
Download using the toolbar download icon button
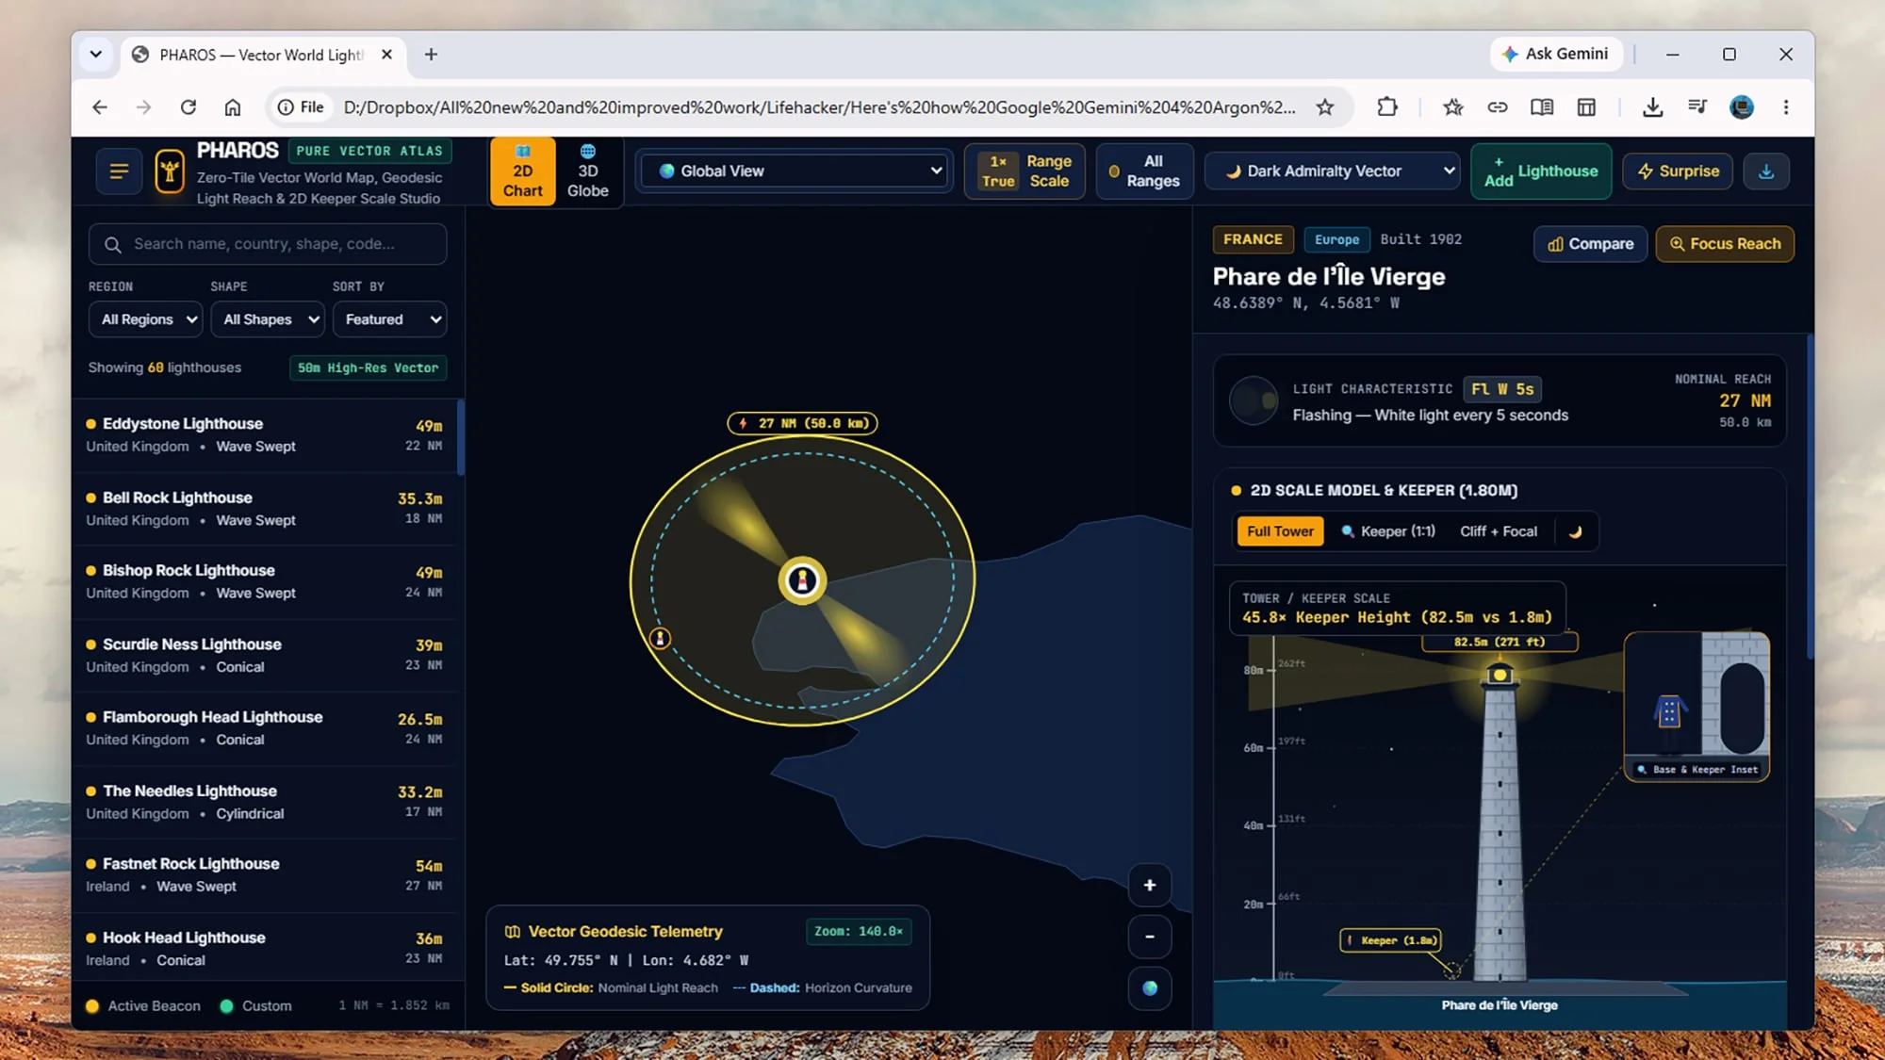1766,171
